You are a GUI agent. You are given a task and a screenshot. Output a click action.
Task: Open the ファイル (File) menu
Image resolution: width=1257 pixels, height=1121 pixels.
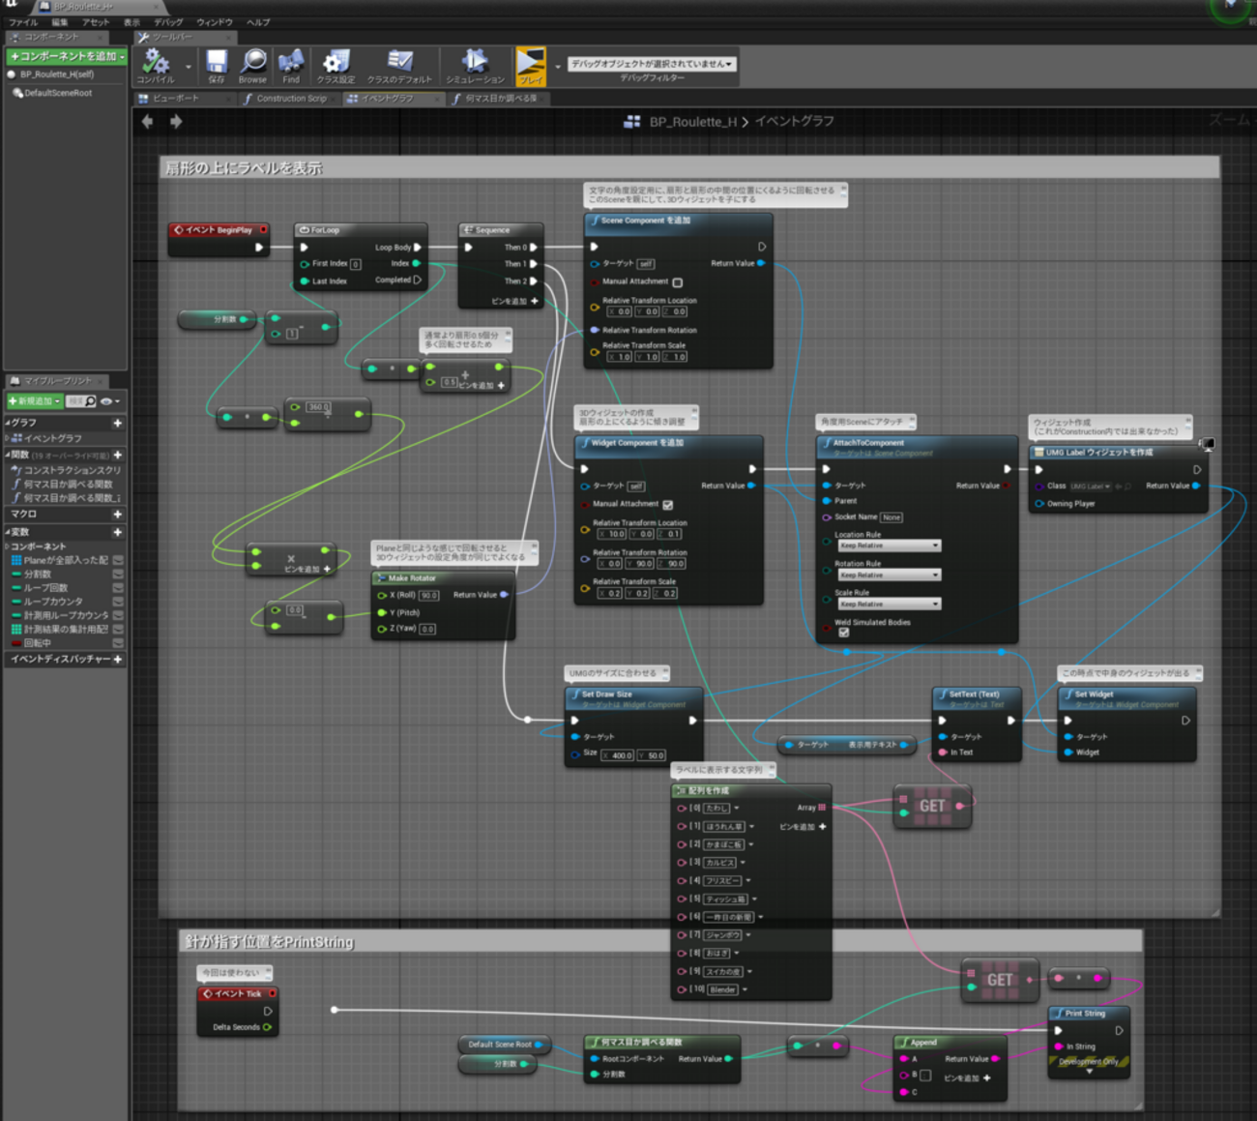23,22
